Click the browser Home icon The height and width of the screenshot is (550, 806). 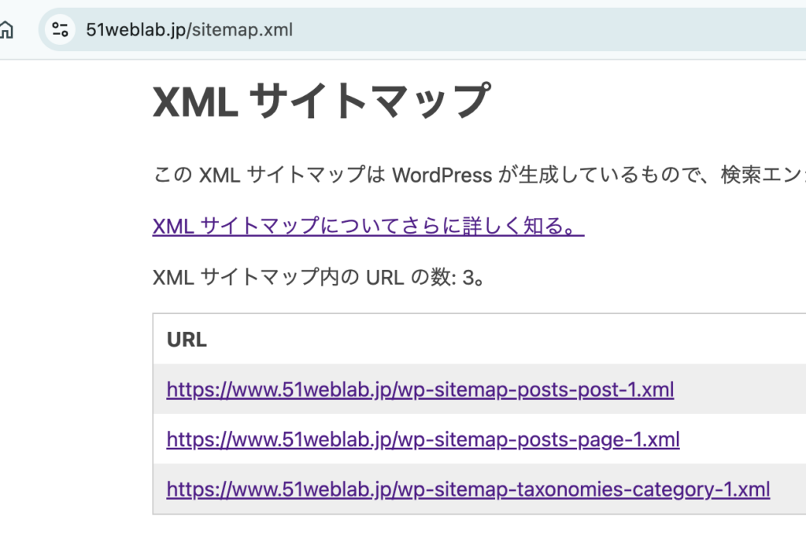[x=6, y=31]
